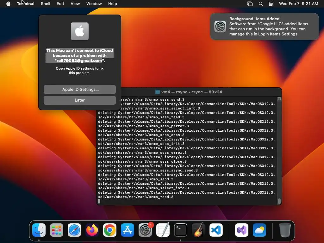Launch Safari from the Dock
This screenshot has width=324, height=243.
[74, 230]
